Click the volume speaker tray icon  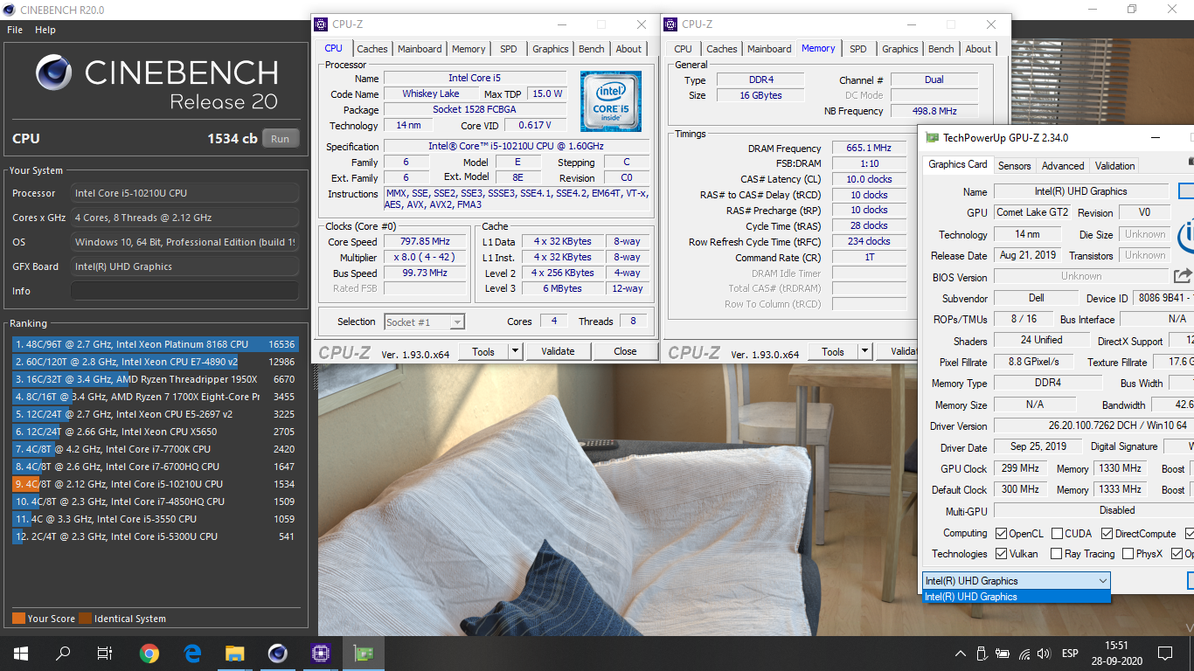coord(1045,654)
